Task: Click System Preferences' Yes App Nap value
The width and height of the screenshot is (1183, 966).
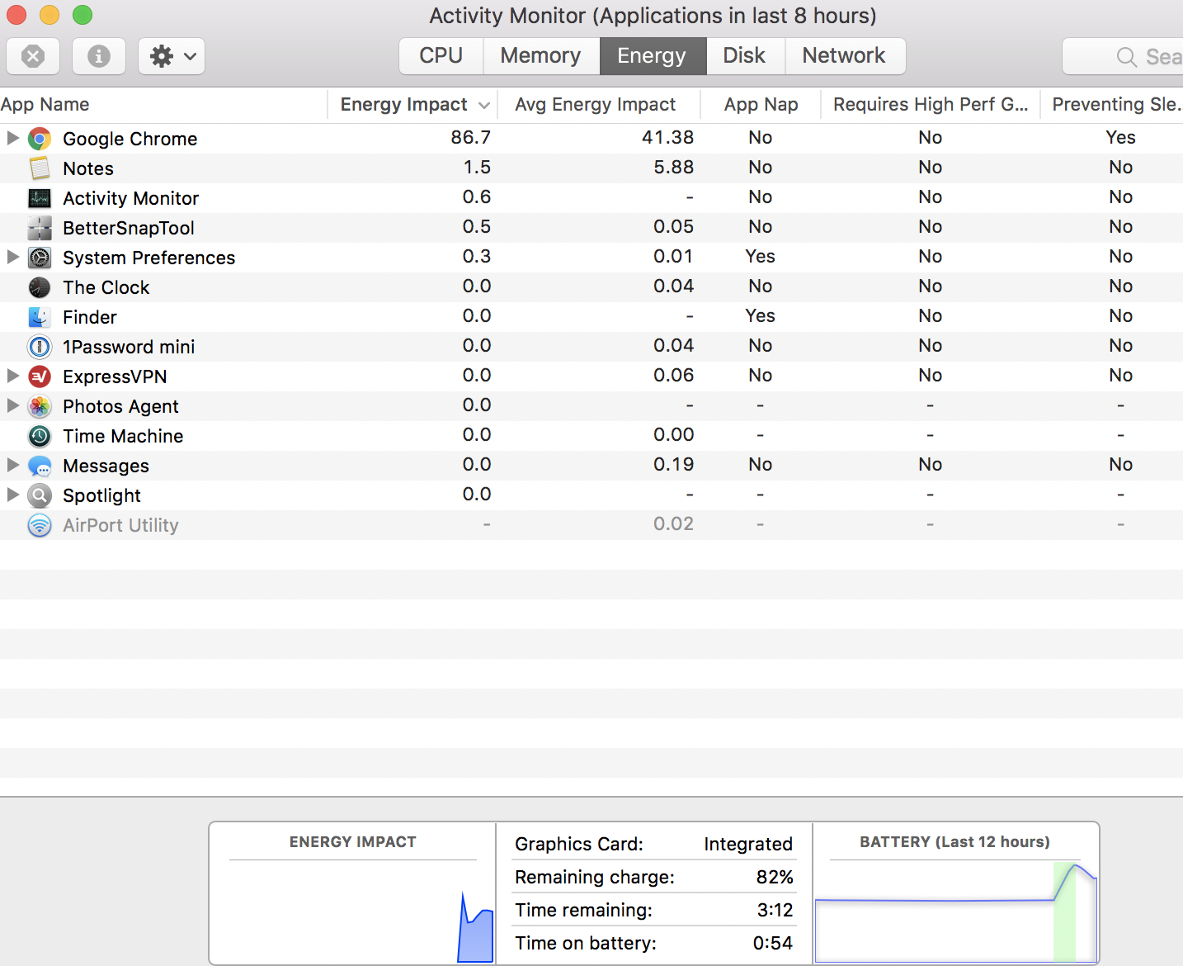Action: [761, 256]
